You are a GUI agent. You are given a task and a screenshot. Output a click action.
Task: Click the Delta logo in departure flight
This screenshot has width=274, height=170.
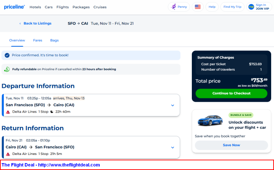8,112
